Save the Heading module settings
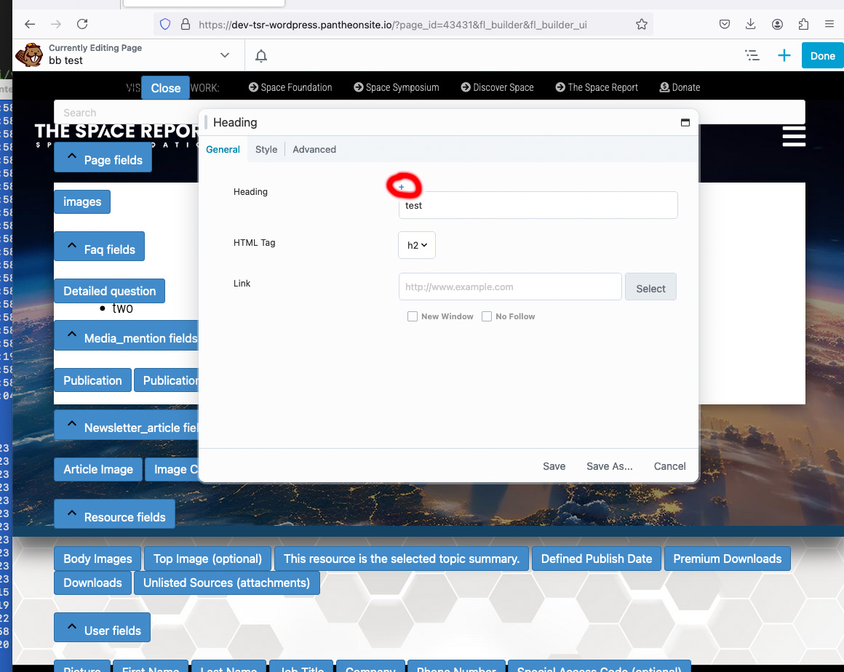Image resolution: width=844 pixels, height=672 pixels. pos(554,466)
